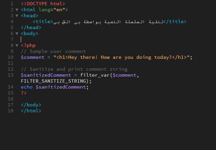Select line number 18 in the gutter
This screenshot has width=216, height=150.
(11, 111)
